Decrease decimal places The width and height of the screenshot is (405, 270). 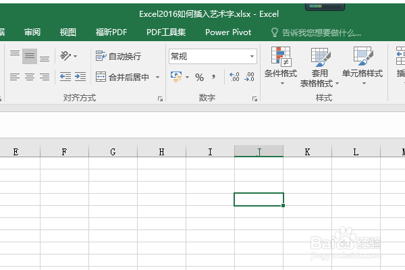tap(249, 77)
